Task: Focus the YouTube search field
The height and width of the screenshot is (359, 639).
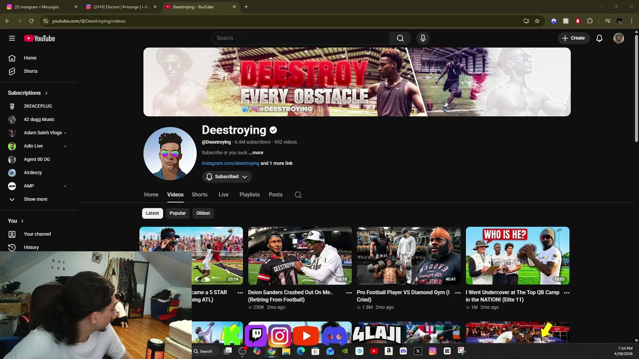Action: point(301,38)
